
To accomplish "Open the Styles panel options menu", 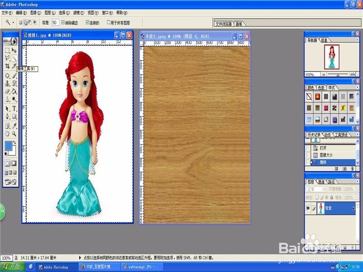I will (357, 87).
